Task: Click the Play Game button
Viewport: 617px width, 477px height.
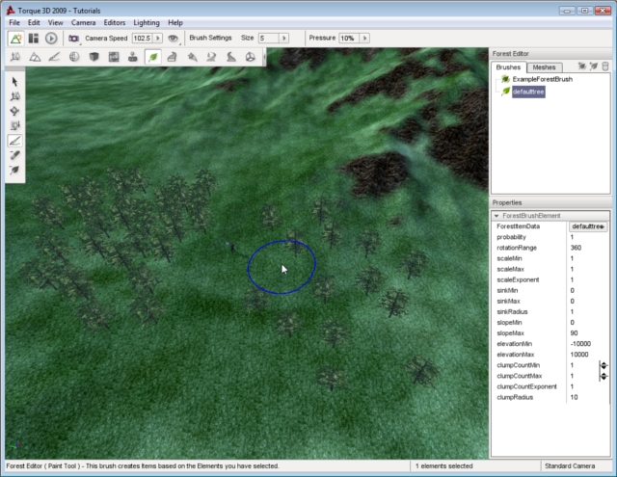Action: (51, 38)
